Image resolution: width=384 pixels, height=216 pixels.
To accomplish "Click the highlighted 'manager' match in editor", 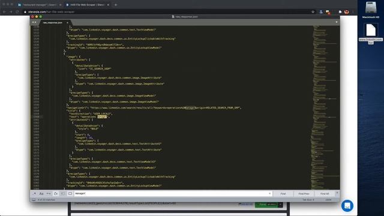I will [x=102, y=117].
